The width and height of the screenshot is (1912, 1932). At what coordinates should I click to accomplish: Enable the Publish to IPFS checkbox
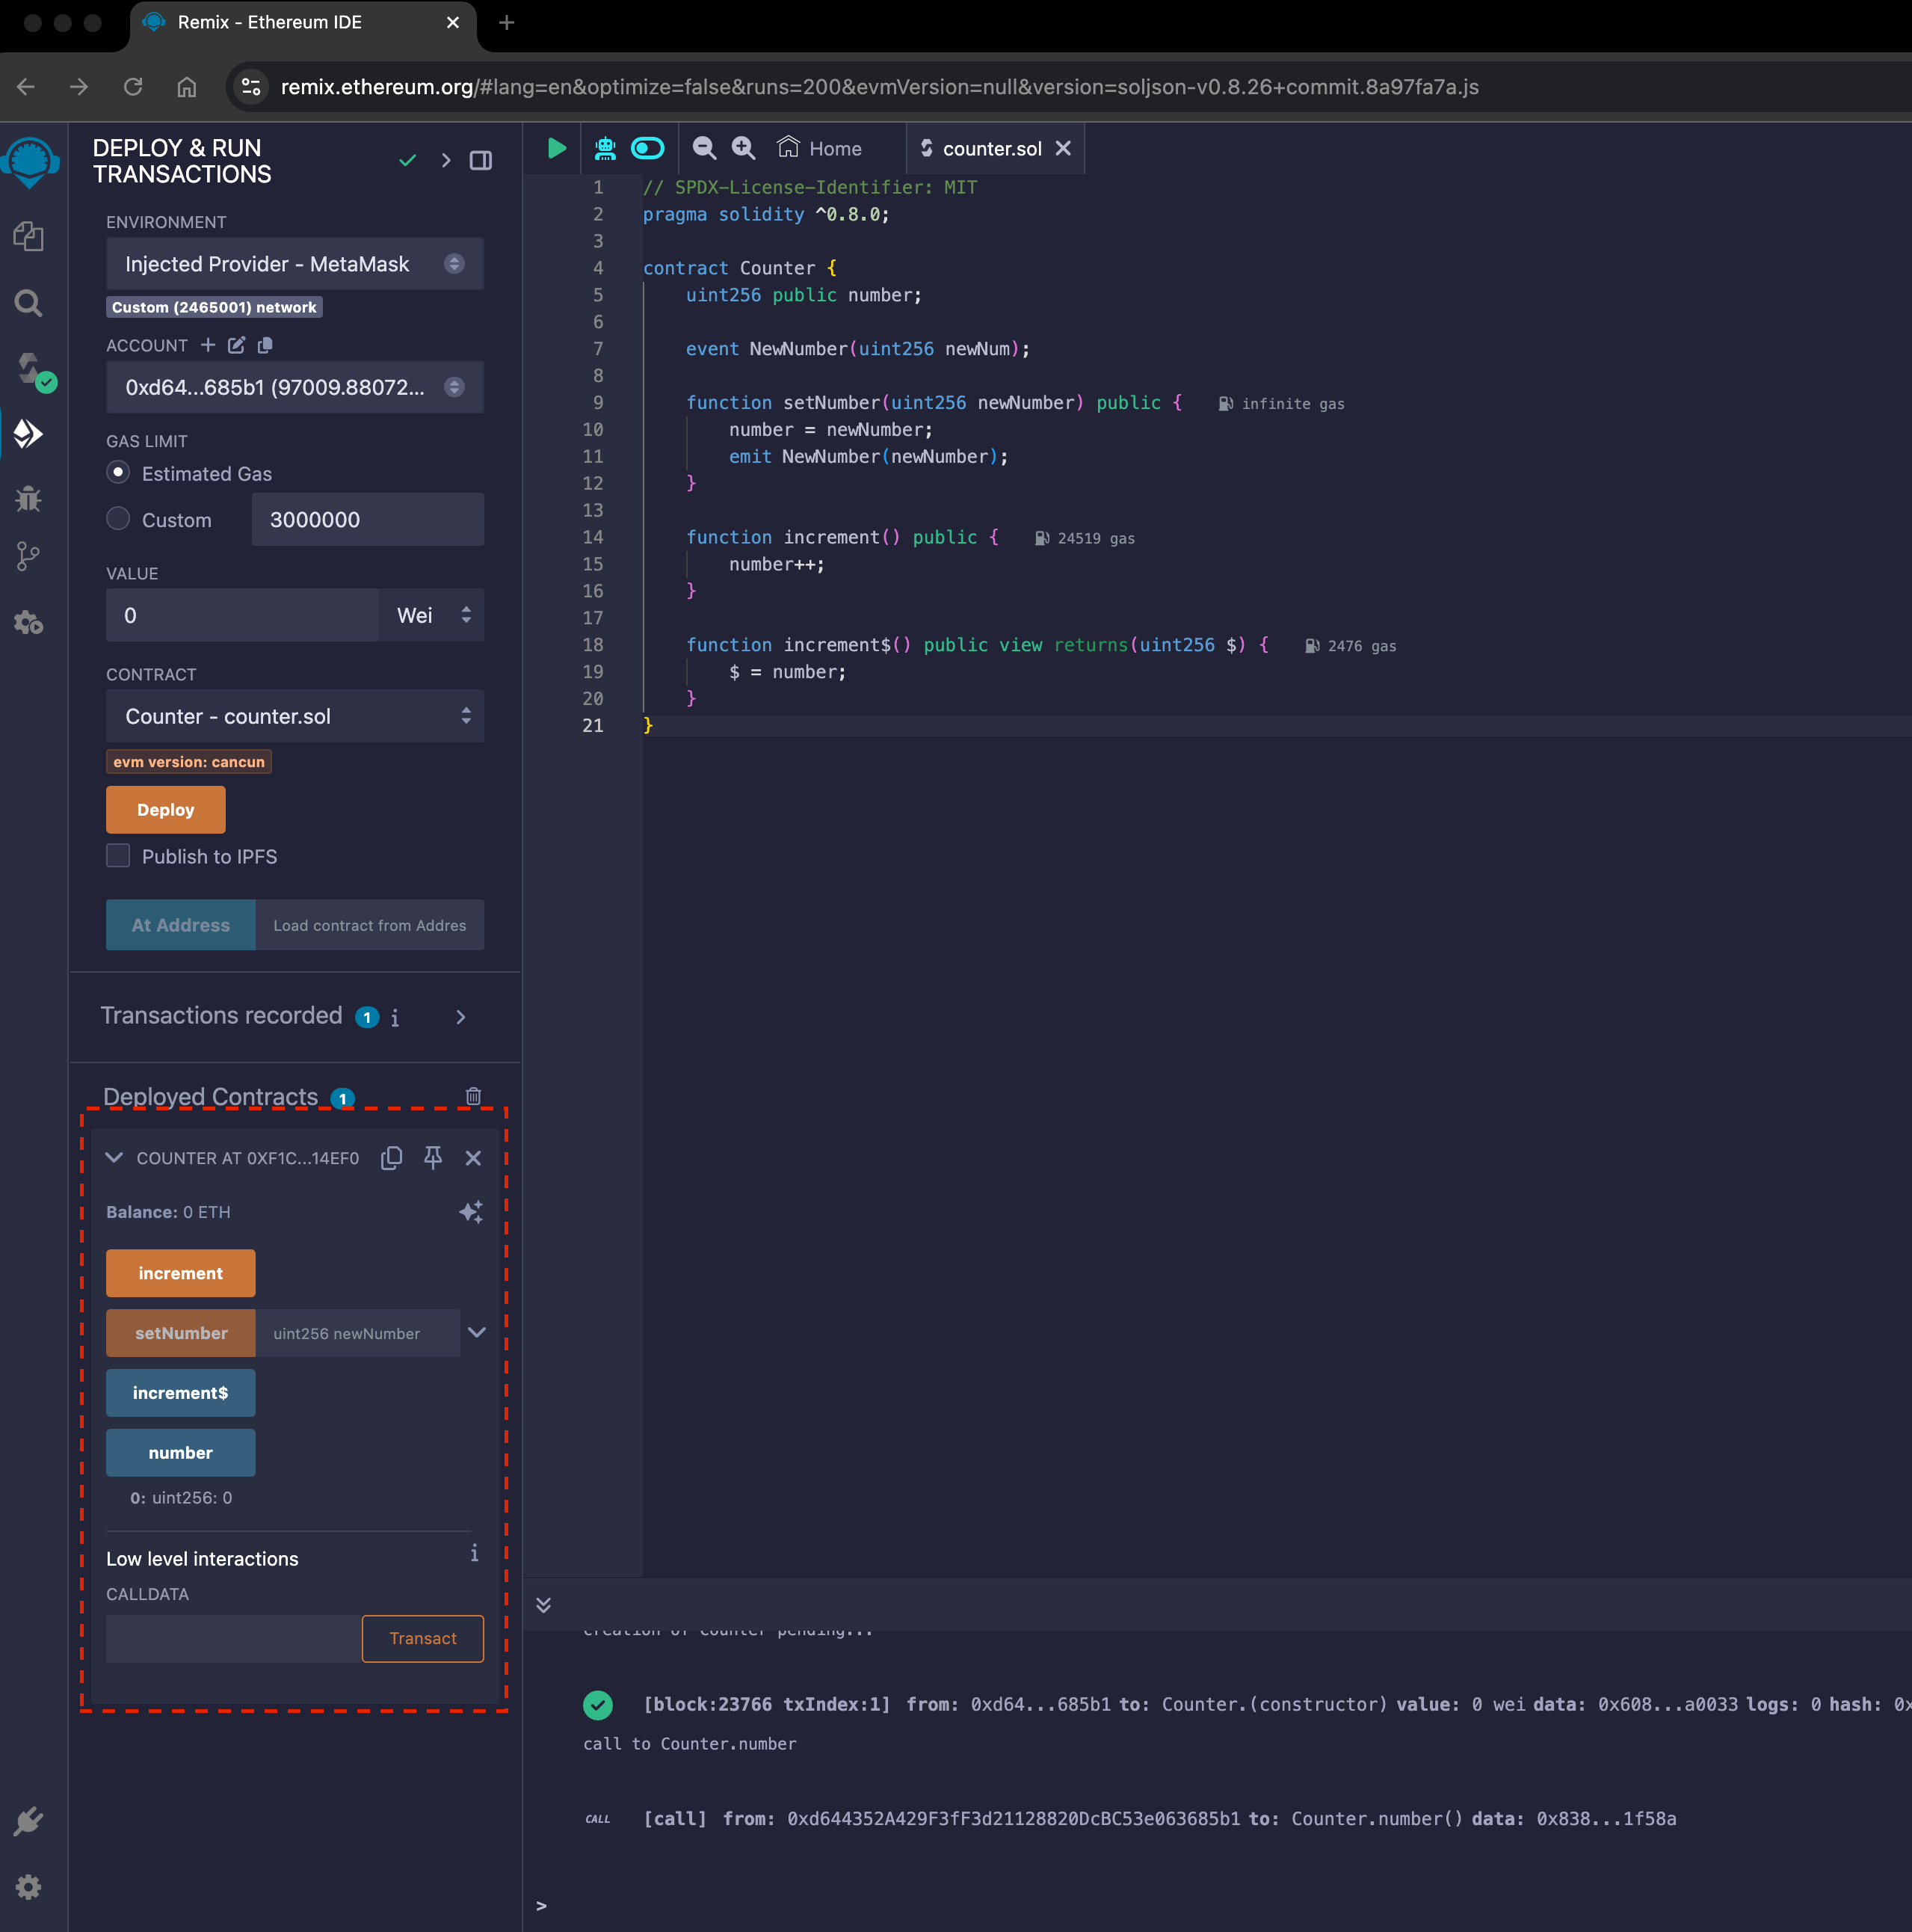click(x=118, y=856)
